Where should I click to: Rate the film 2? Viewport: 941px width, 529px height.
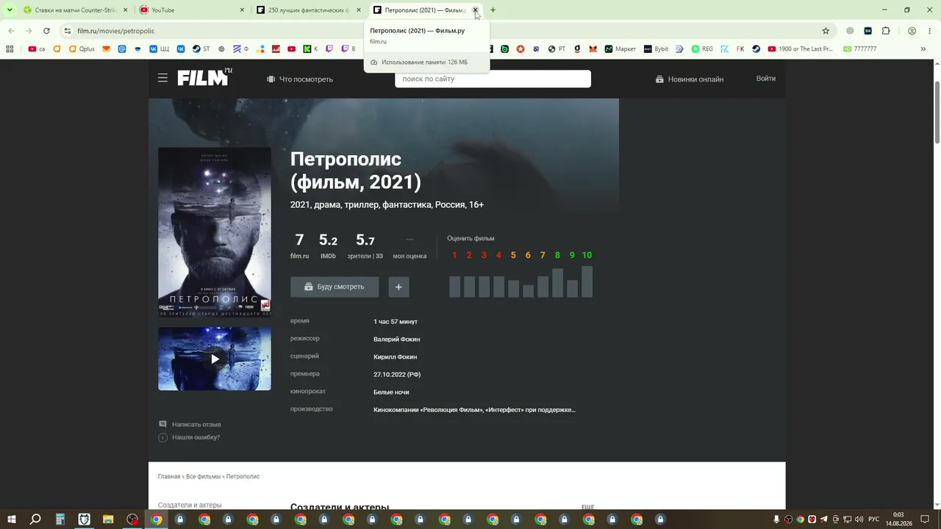tap(469, 255)
